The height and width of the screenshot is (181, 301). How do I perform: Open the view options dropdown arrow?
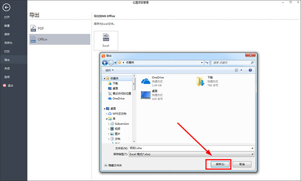pos(241,70)
